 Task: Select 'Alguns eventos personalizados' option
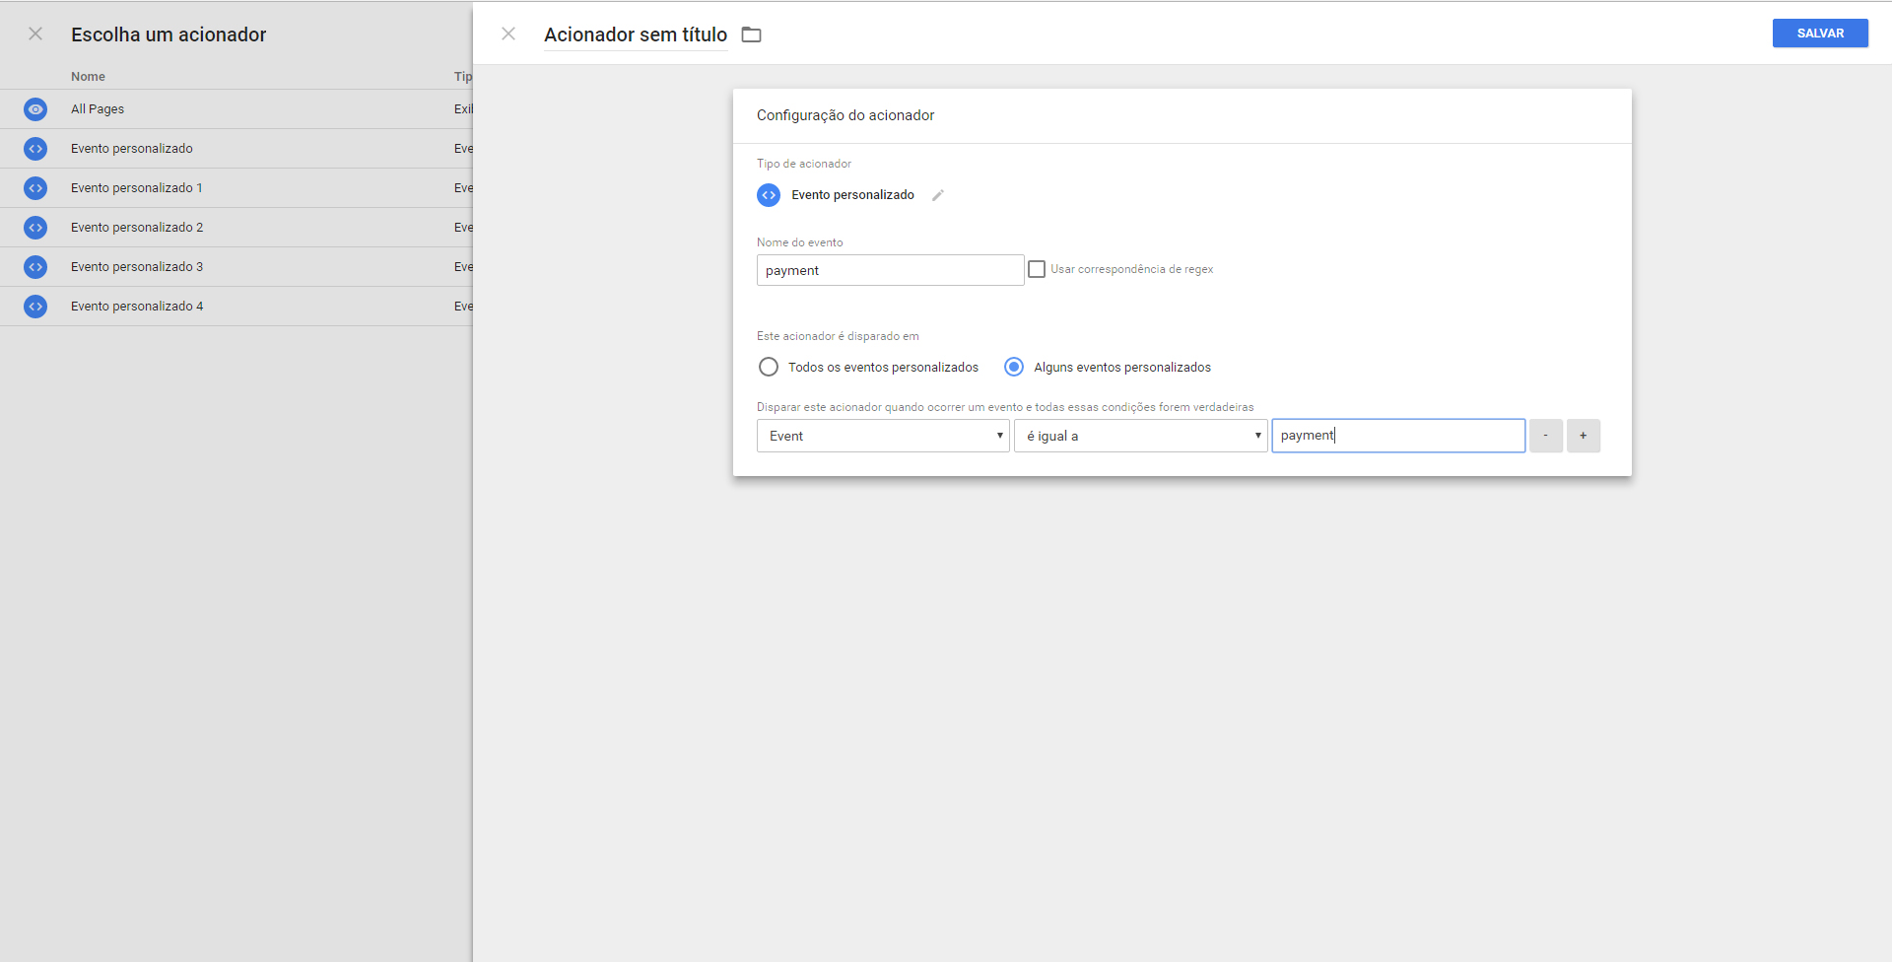[1013, 367]
